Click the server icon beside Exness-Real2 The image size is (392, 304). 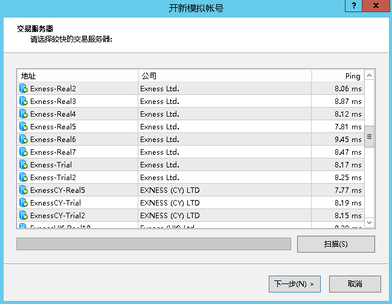(24, 89)
